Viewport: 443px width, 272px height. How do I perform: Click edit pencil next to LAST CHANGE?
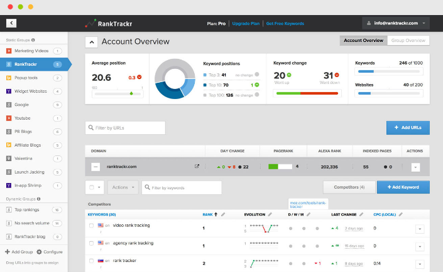[x=361, y=214]
